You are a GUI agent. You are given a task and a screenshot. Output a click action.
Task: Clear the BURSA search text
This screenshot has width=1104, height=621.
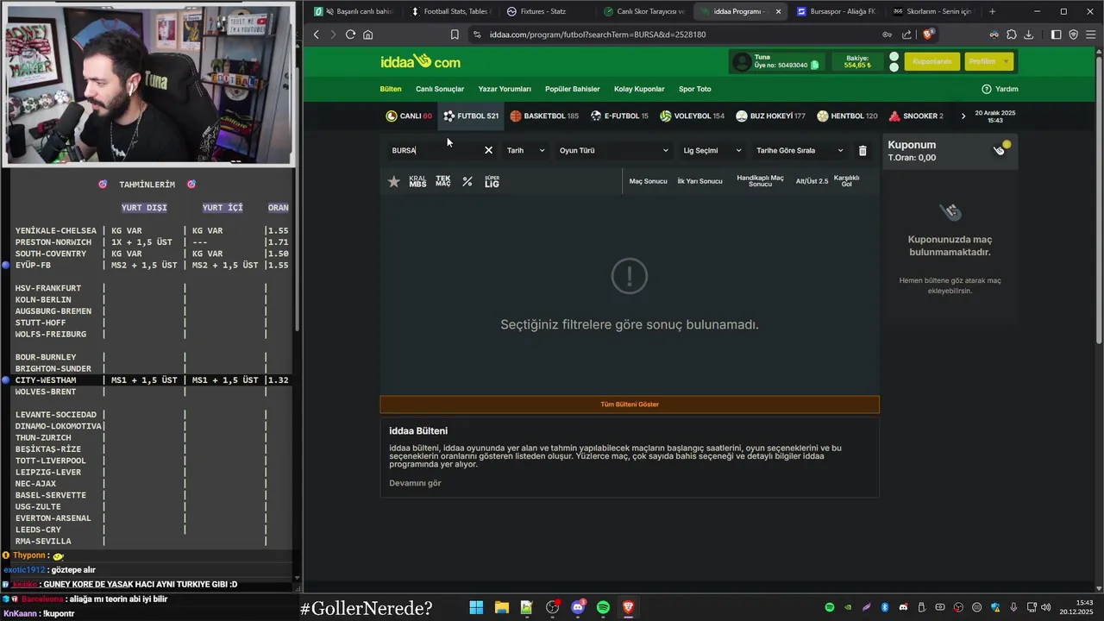coord(488,150)
